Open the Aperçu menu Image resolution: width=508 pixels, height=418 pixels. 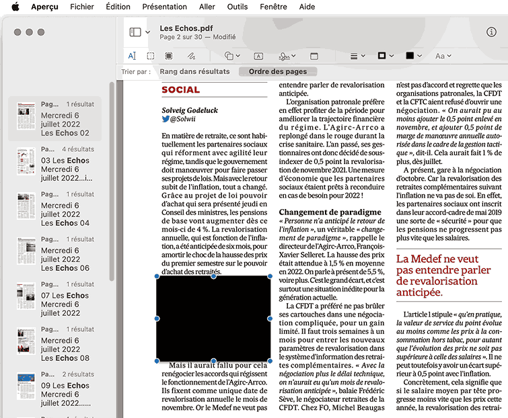click(x=44, y=7)
